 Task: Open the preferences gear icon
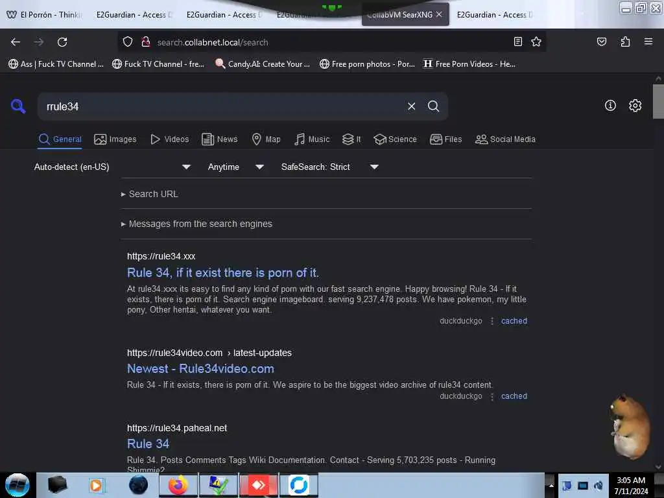click(x=635, y=106)
